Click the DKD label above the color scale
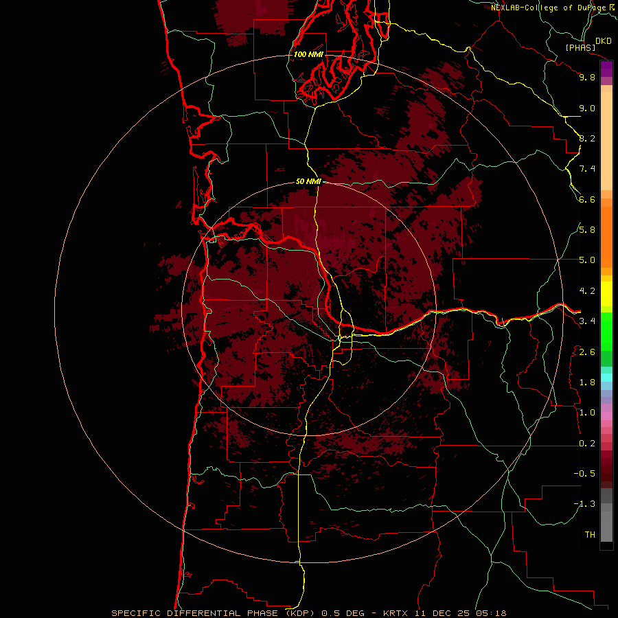 603,41
